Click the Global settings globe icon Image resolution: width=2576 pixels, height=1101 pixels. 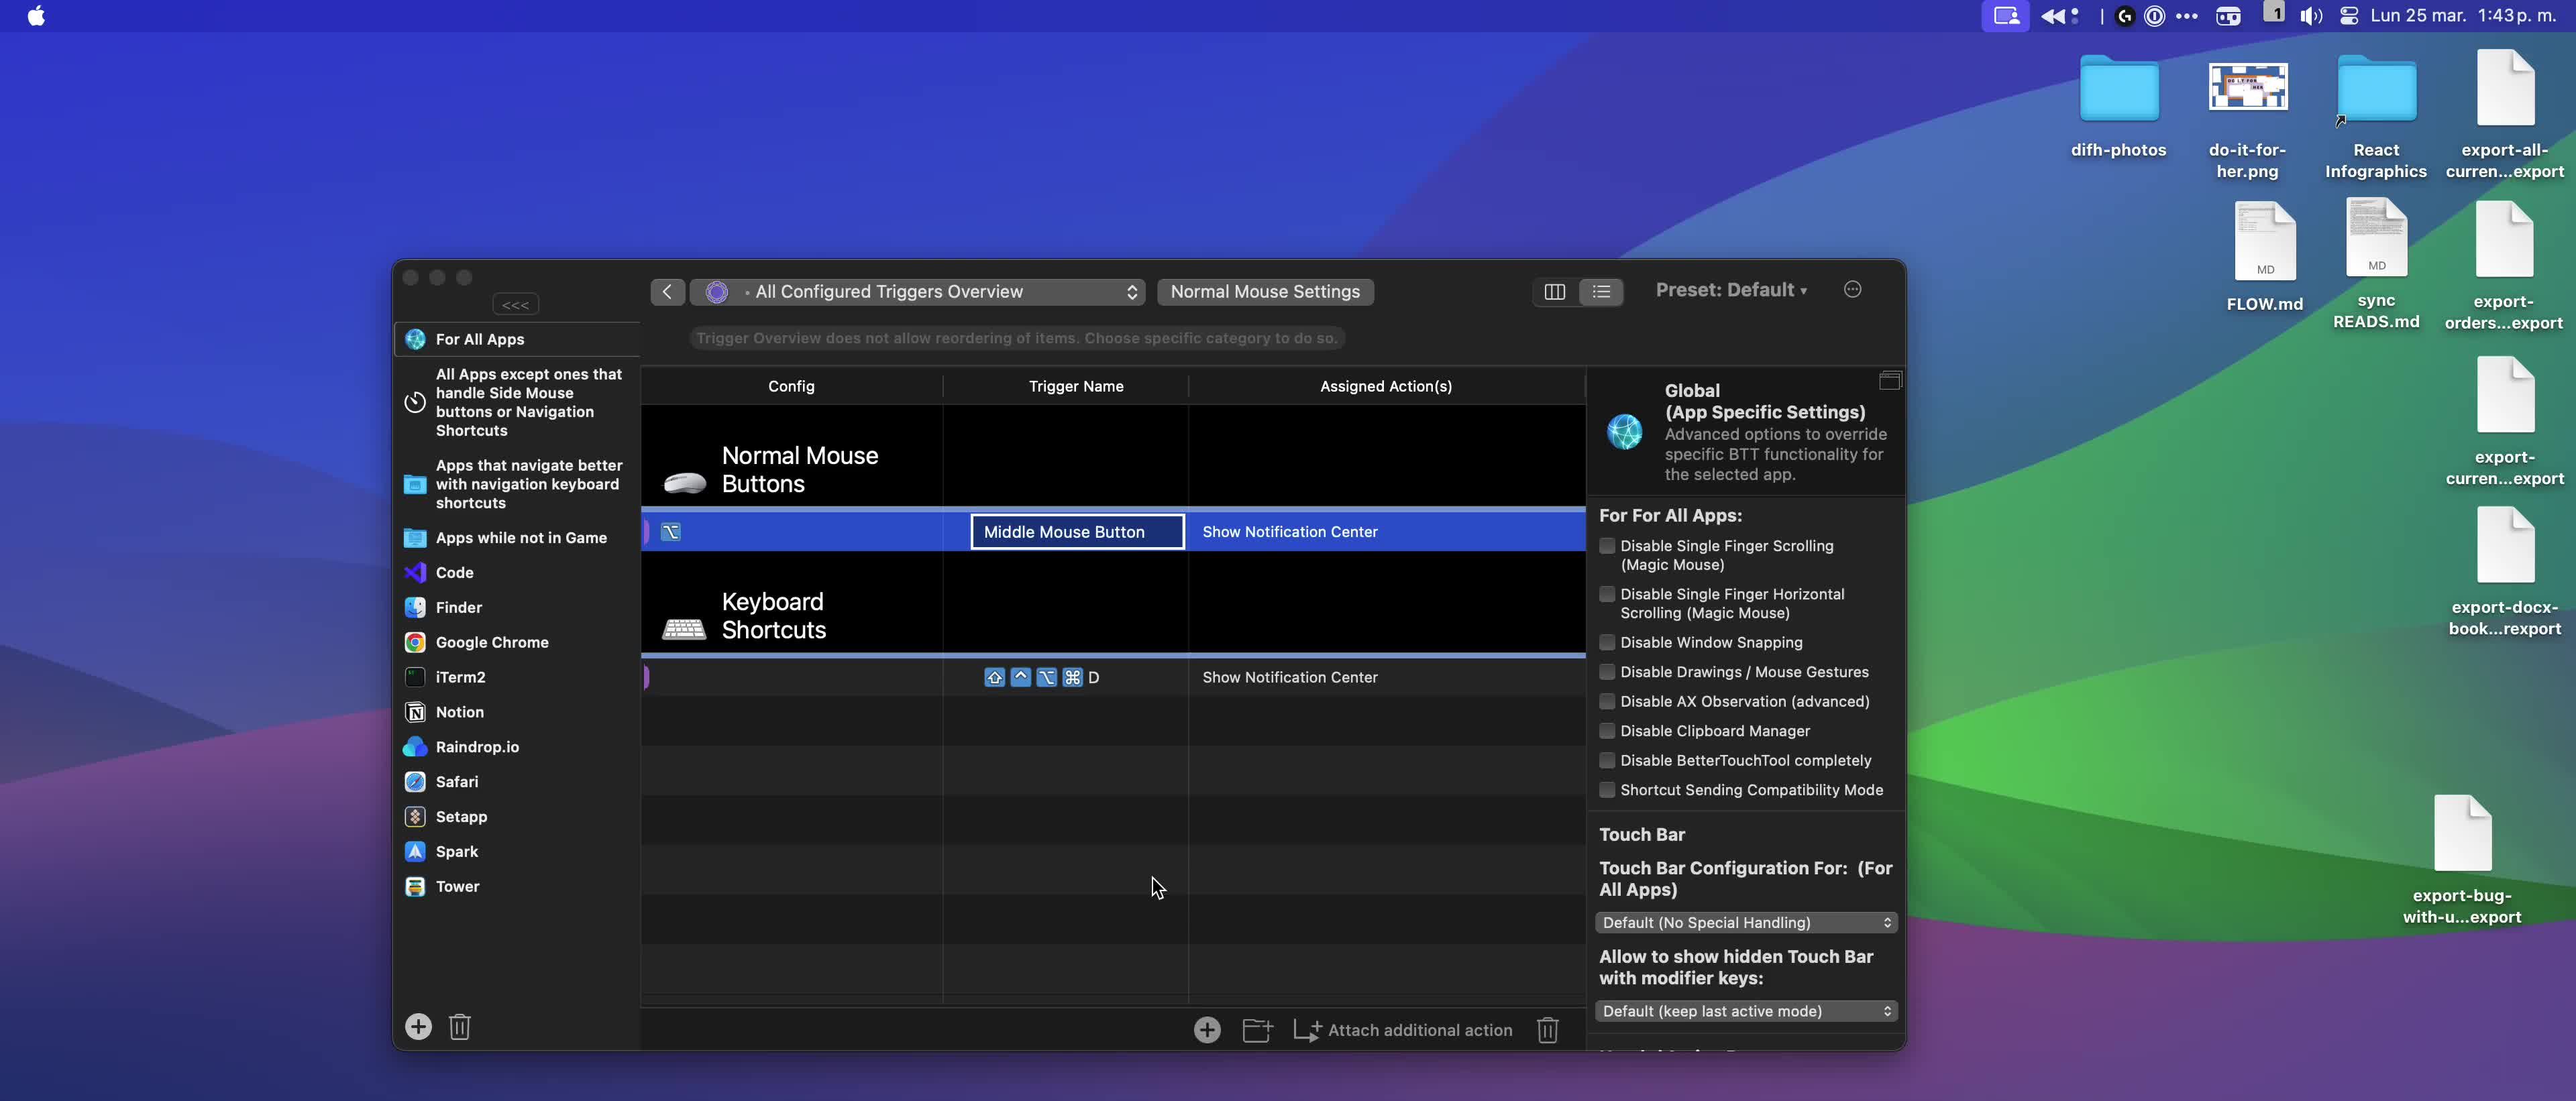pyautogui.click(x=1624, y=432)
